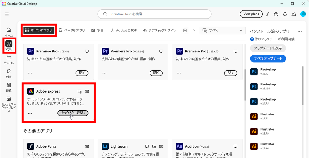Click the Adobe Express app icon
This screenshot has width=309, height=158.
[x=31, y=91]
